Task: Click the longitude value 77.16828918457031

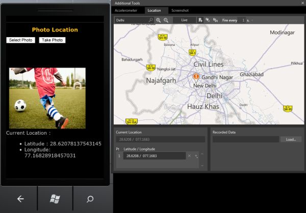Action: coord(50,156)
